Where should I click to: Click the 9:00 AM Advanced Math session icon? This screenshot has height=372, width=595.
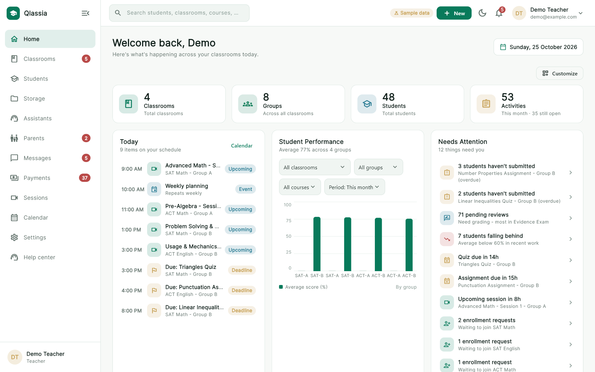pyautogui.click(x=154, y=169)
